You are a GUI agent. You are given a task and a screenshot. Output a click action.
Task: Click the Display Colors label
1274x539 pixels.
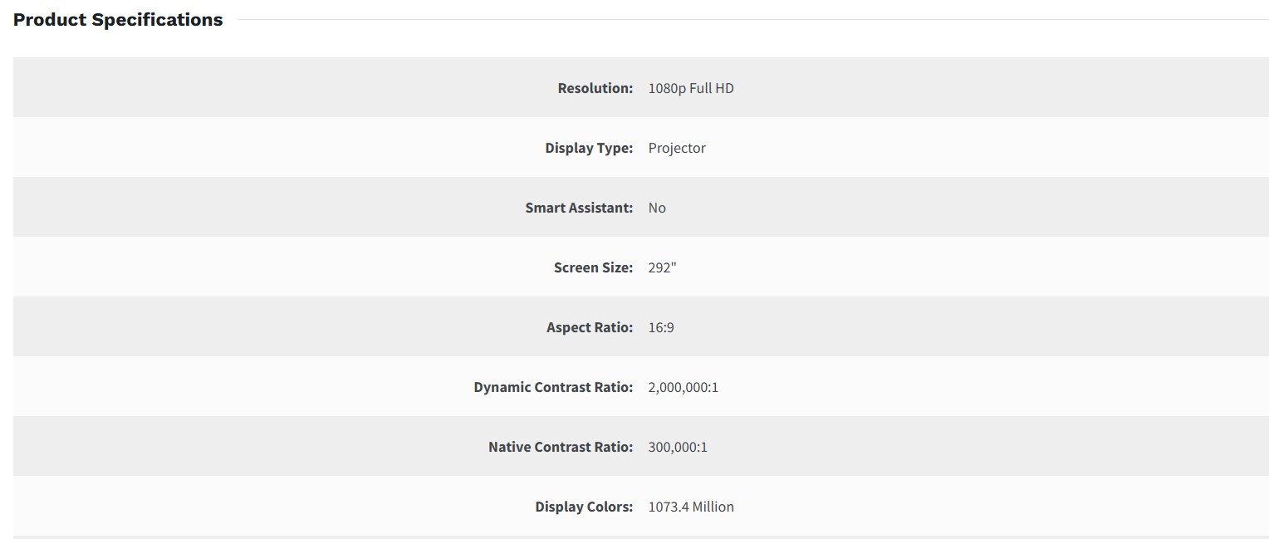coord(584,507)
